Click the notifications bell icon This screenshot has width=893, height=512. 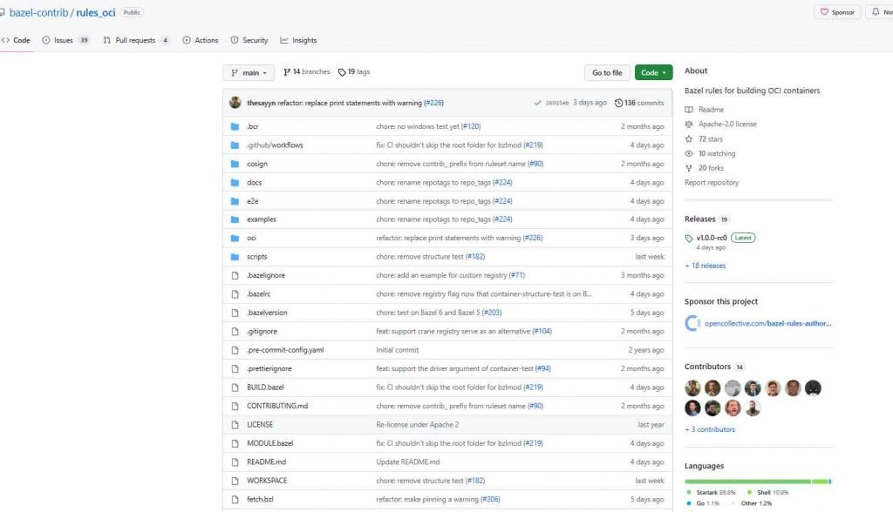[x=876, y=12]
